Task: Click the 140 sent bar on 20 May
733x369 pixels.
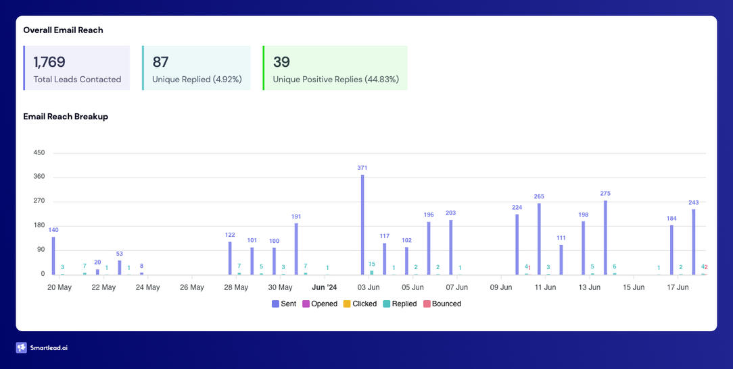Action: [53, 256]
